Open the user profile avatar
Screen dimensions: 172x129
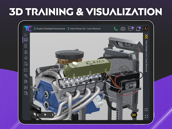(x=145, y=29)
